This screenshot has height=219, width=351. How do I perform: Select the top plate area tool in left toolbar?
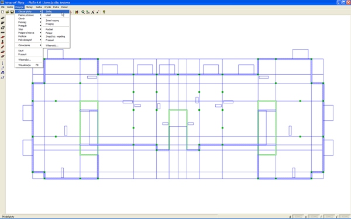pyautogui.click(x=3, y=18)
